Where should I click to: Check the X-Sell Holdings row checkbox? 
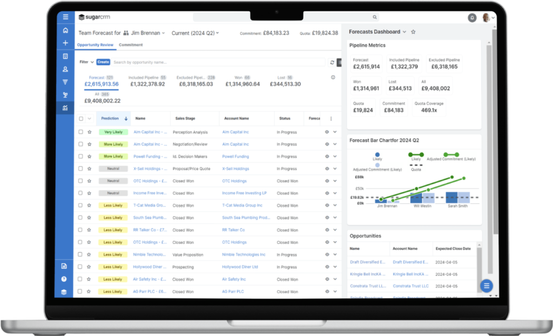point(81,169)
